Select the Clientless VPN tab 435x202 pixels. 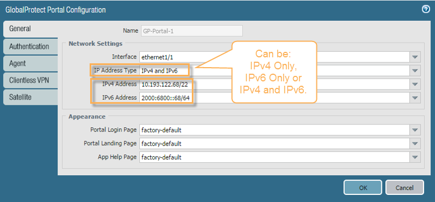point(31,80)
